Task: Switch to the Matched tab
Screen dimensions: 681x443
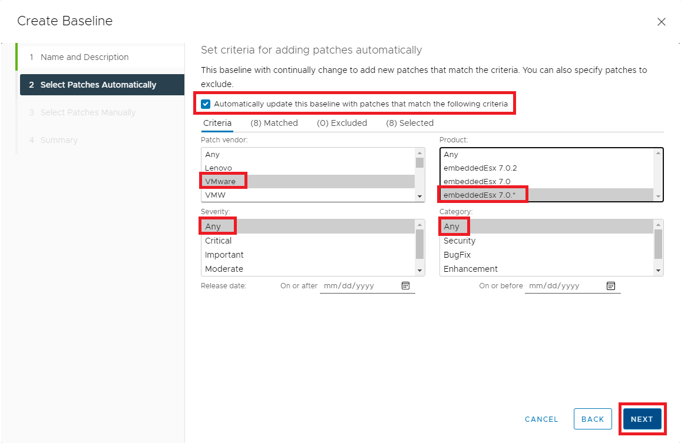Action: click(x=274, y=123)
